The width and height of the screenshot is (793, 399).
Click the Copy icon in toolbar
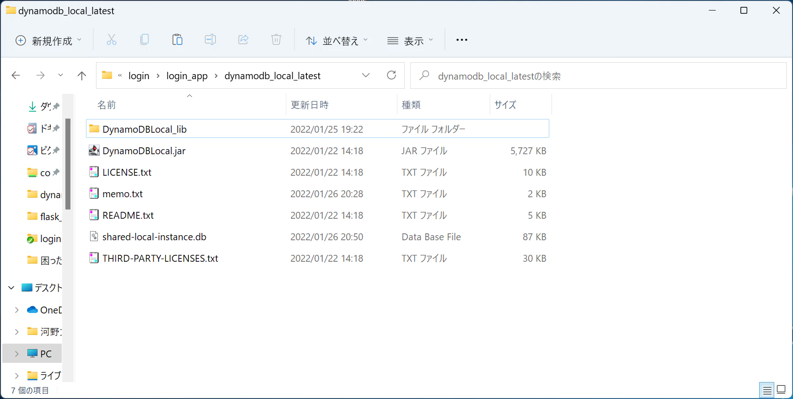click(x=145, y=40)
